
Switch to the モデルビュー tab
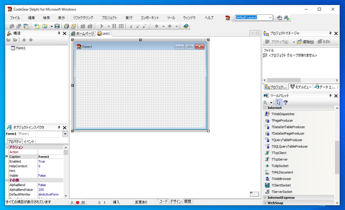point(301,87)
